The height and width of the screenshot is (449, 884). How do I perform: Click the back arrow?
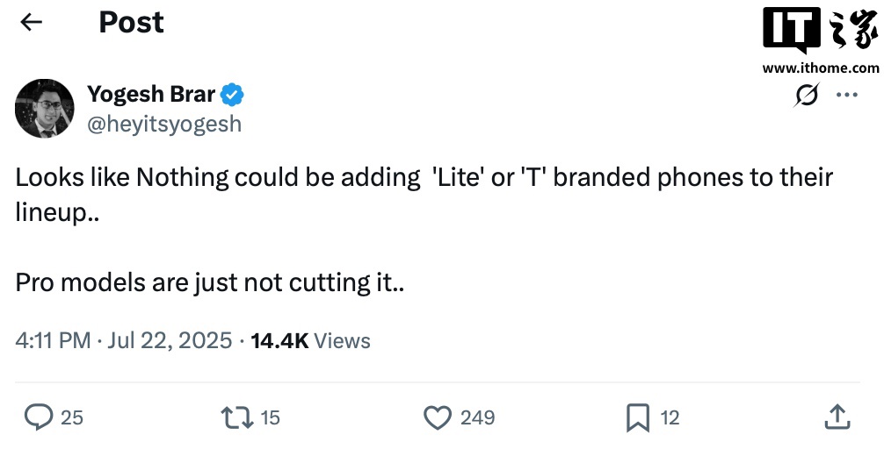32,23
